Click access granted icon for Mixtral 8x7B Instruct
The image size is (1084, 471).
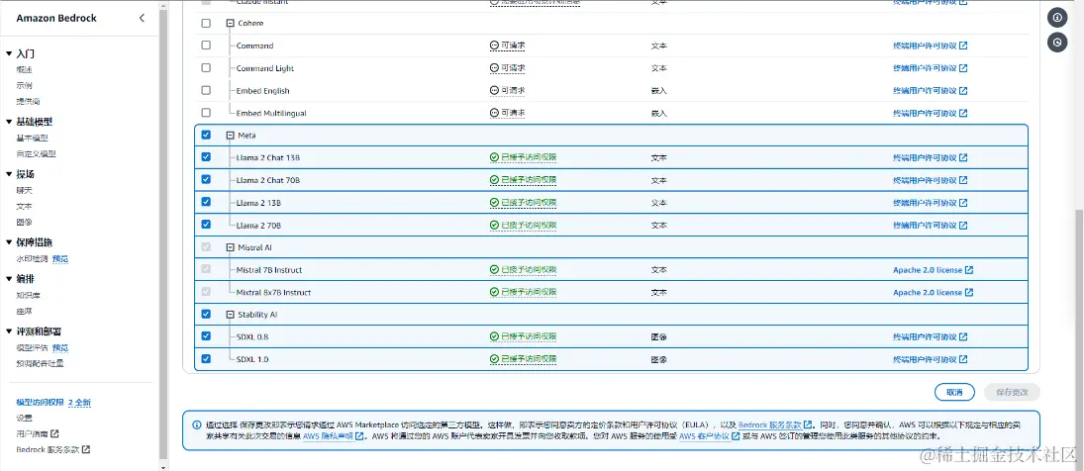coord(494,292)
